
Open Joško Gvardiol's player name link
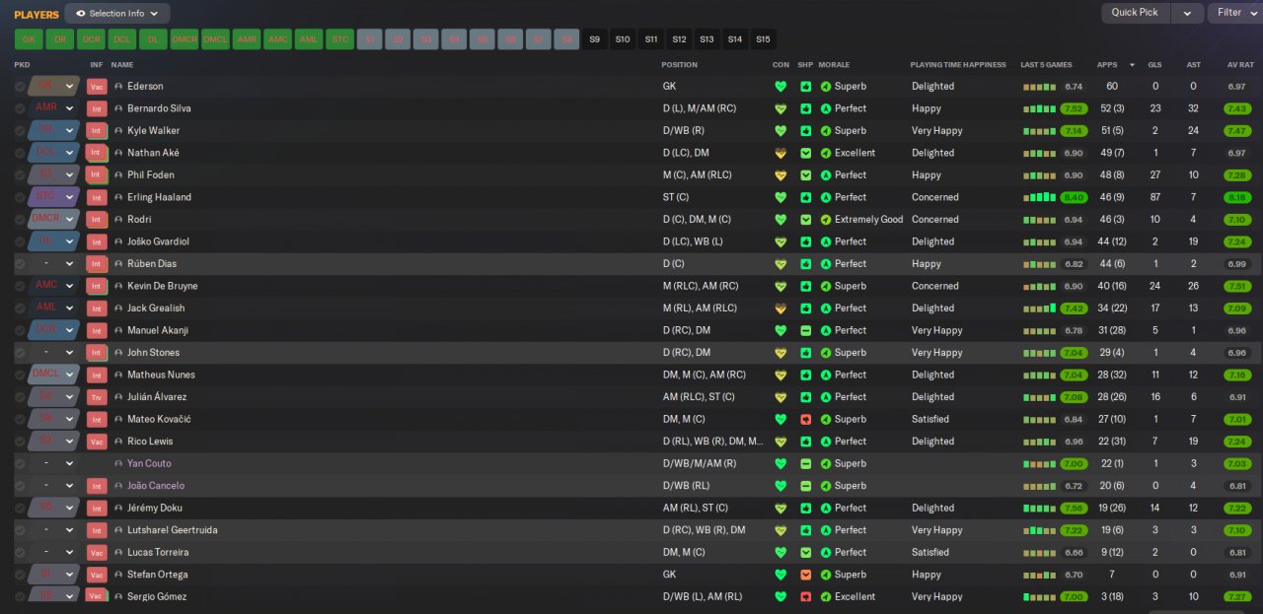tap(158, 241)
